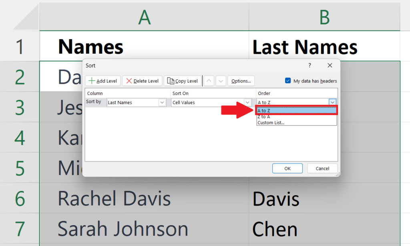Screen dimensions: 410x246
Task: Open the Order dropdown arrow
Action: (x=332, y=102)
